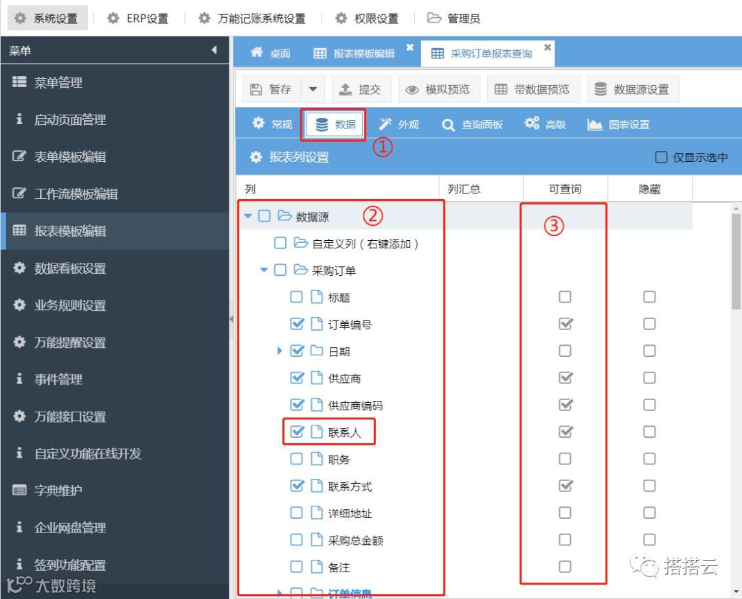
Task: Switch to 常规 settings tab
Action: coord(273,124)
